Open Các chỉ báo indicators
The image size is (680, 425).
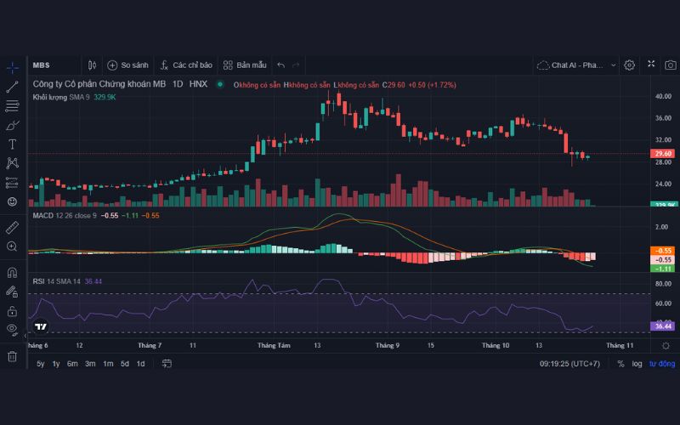click(x=185, y=65)
